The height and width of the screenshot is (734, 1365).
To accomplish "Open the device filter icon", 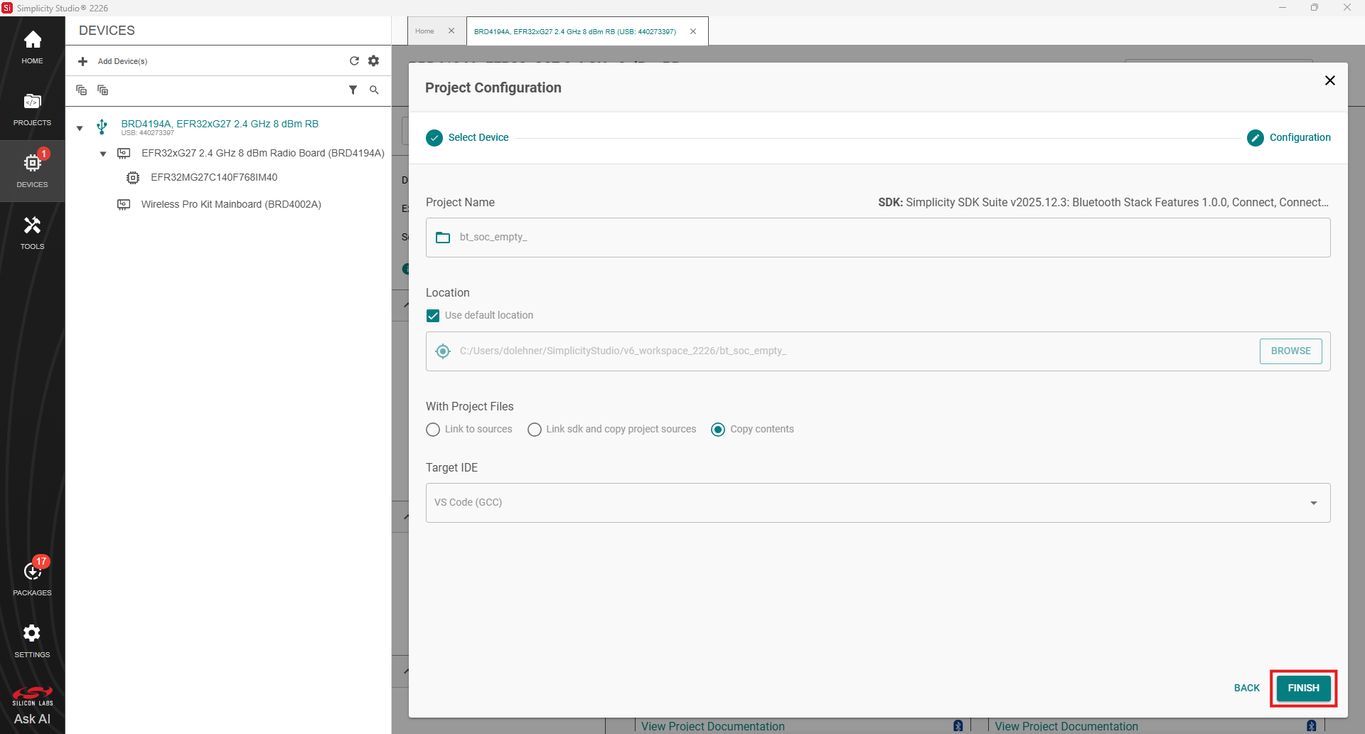I will [353, 90].
